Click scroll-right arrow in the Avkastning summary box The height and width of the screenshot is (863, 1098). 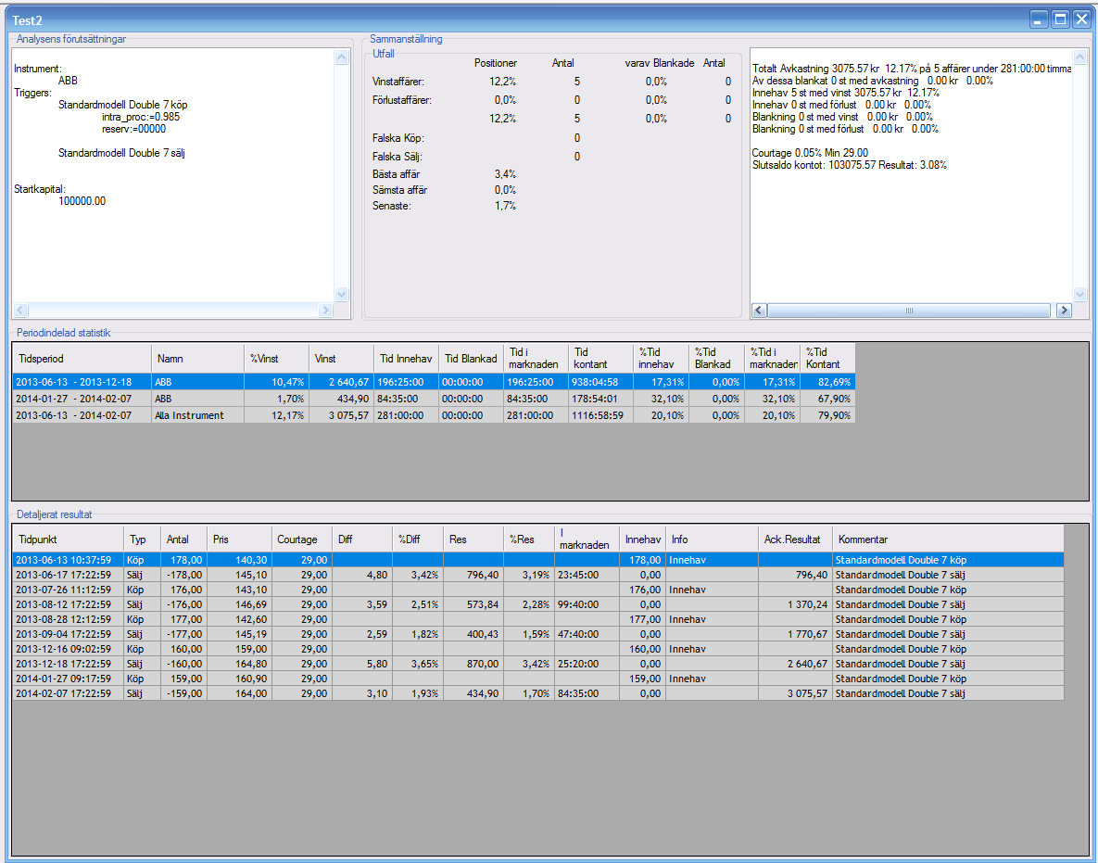coord(1064,311)
